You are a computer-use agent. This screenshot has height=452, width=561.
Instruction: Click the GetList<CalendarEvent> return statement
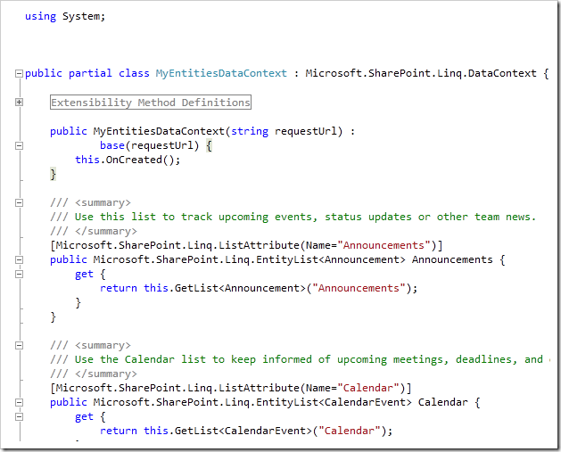pos(246,431)
